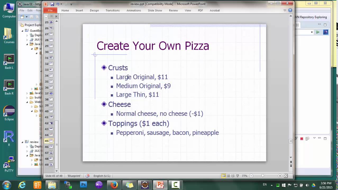Go to previous slide with double-arrow button
Screen dimensions: 338x190
point(291,162)
